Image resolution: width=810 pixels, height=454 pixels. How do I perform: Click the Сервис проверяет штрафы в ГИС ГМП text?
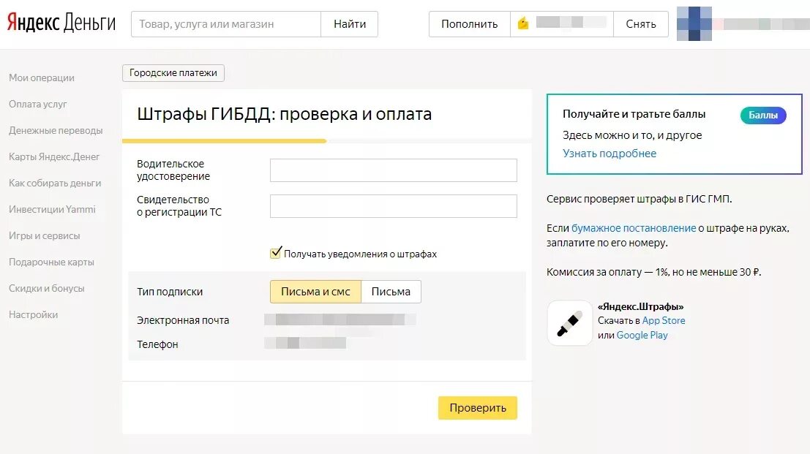tap(639, 199)
